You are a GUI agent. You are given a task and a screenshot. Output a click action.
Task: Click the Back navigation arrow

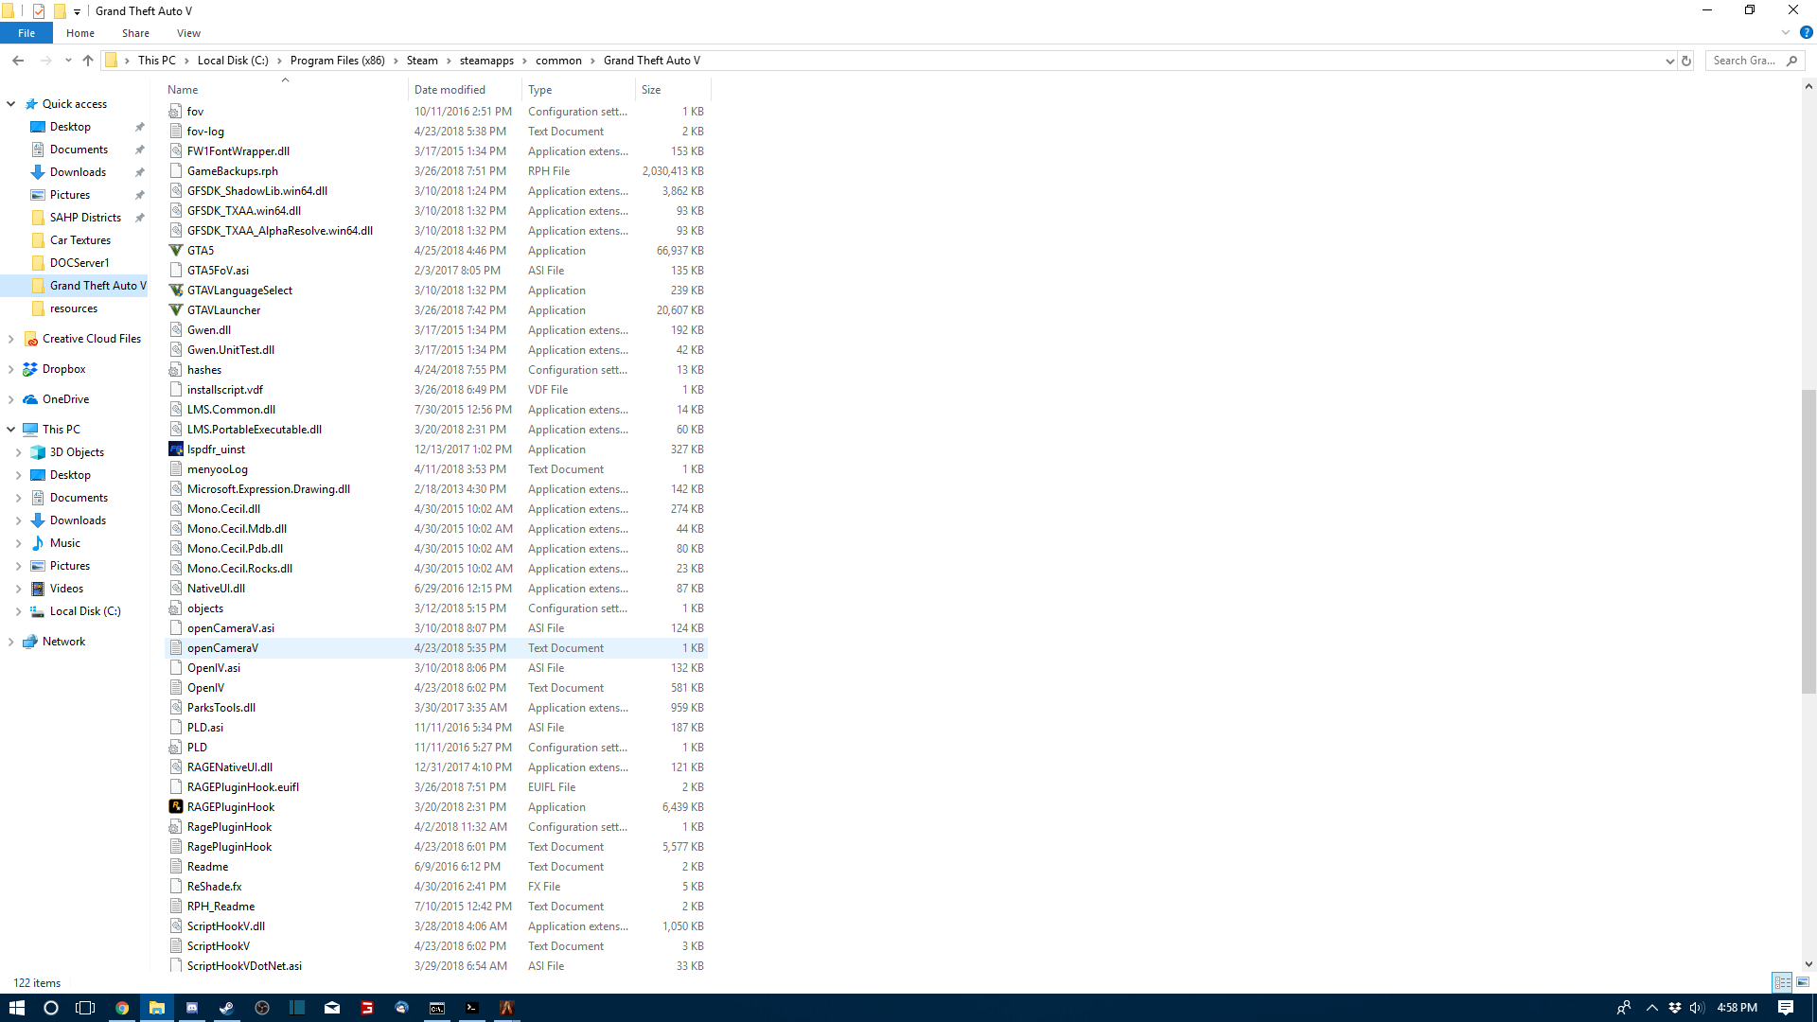coord(18,61)
